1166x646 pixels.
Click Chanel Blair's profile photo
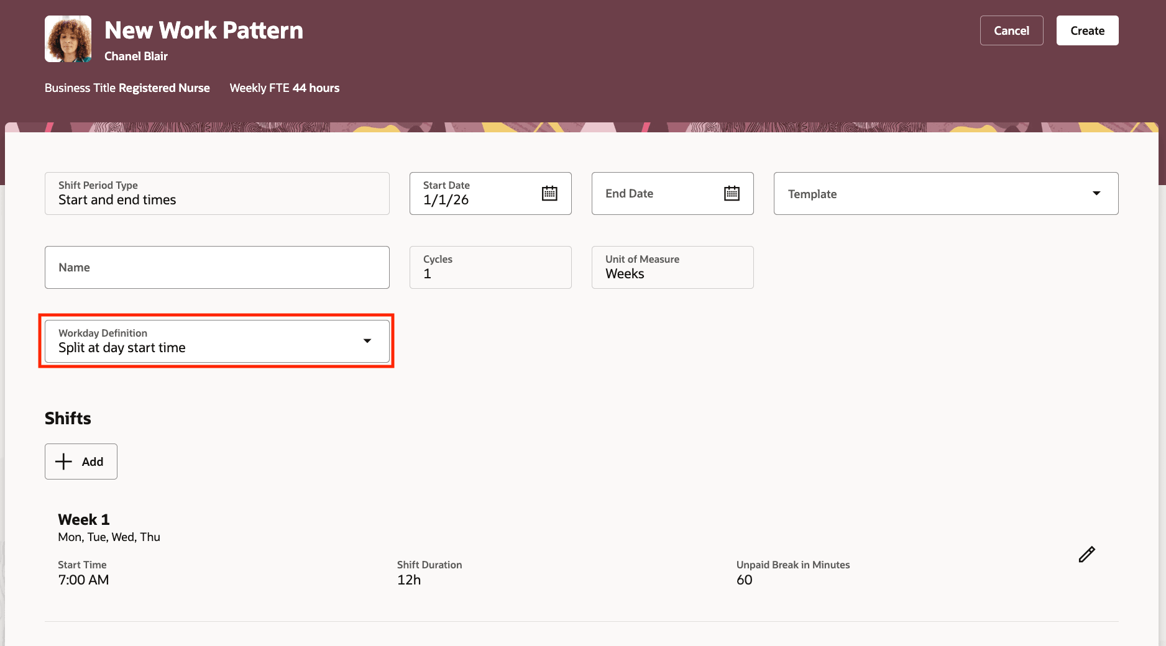click(x=68, y=39)
